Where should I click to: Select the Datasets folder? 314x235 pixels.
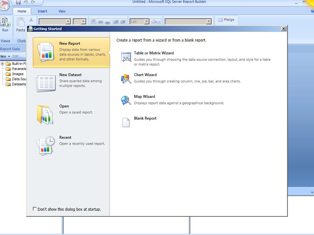pyautogui.click(x=16, y=84)
